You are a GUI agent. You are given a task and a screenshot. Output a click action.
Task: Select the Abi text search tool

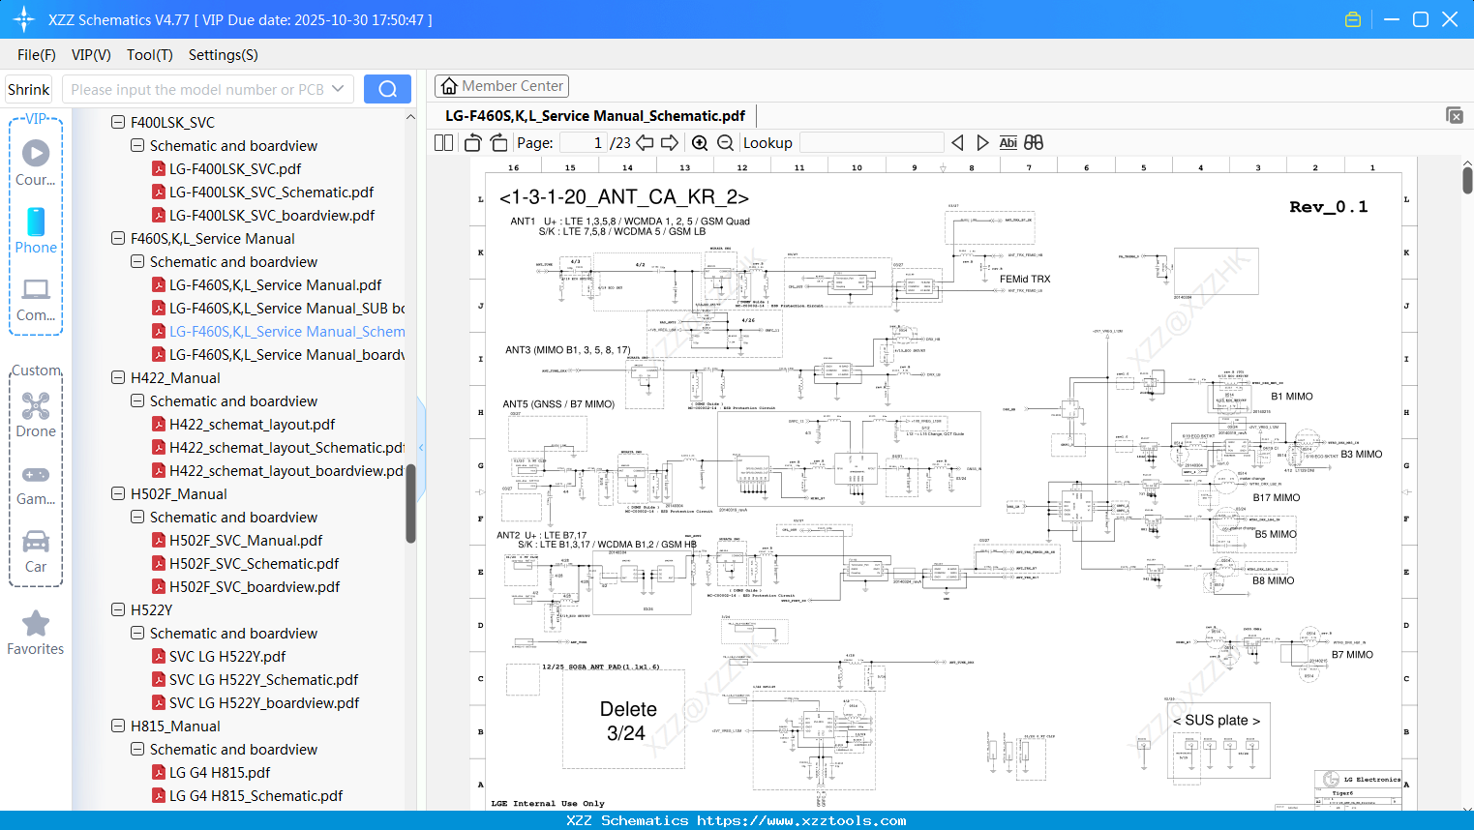(1008, 142)
